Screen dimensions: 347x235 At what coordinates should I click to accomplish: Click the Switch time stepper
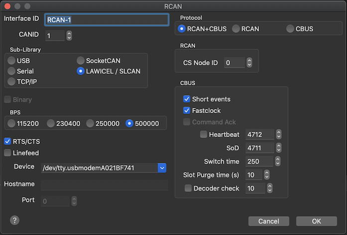(279, 162)
